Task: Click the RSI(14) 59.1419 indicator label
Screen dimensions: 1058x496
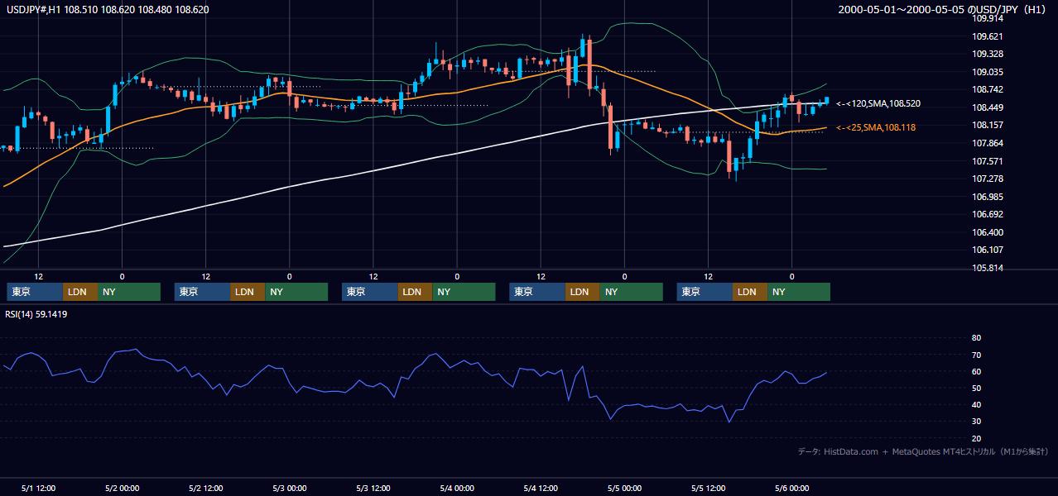Action: pos(36,315)
